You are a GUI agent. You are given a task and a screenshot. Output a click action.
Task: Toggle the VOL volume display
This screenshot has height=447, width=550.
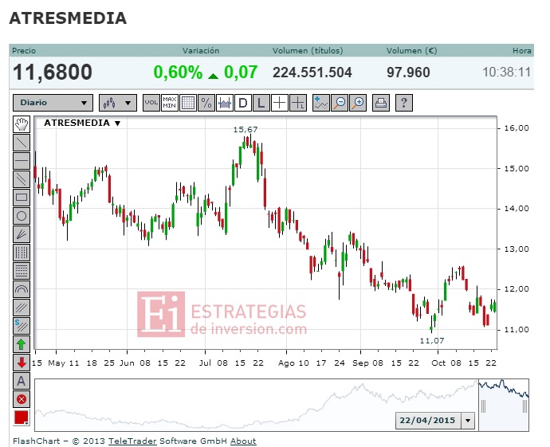click(151, 103)
